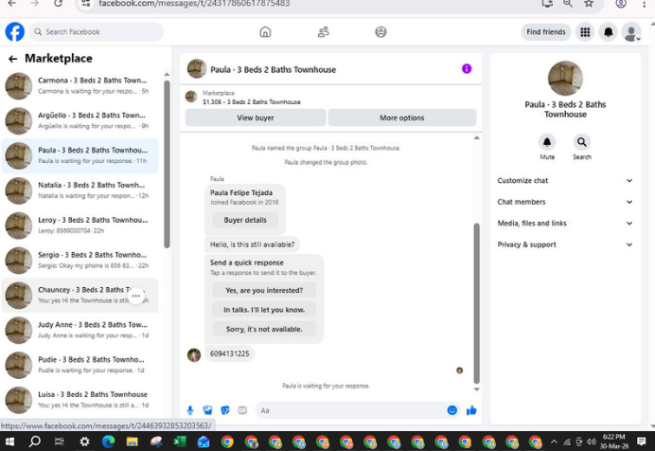Open the taskbar volume control
This screenshot has width=655, height=451.
pos(591,442)
